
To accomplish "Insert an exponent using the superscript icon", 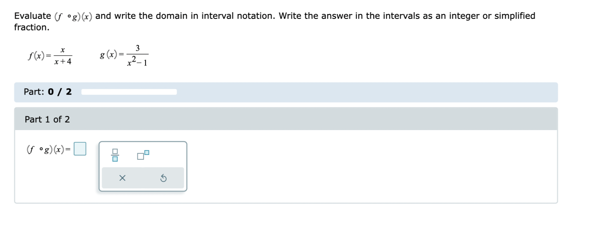I will (x=143, y=155).
